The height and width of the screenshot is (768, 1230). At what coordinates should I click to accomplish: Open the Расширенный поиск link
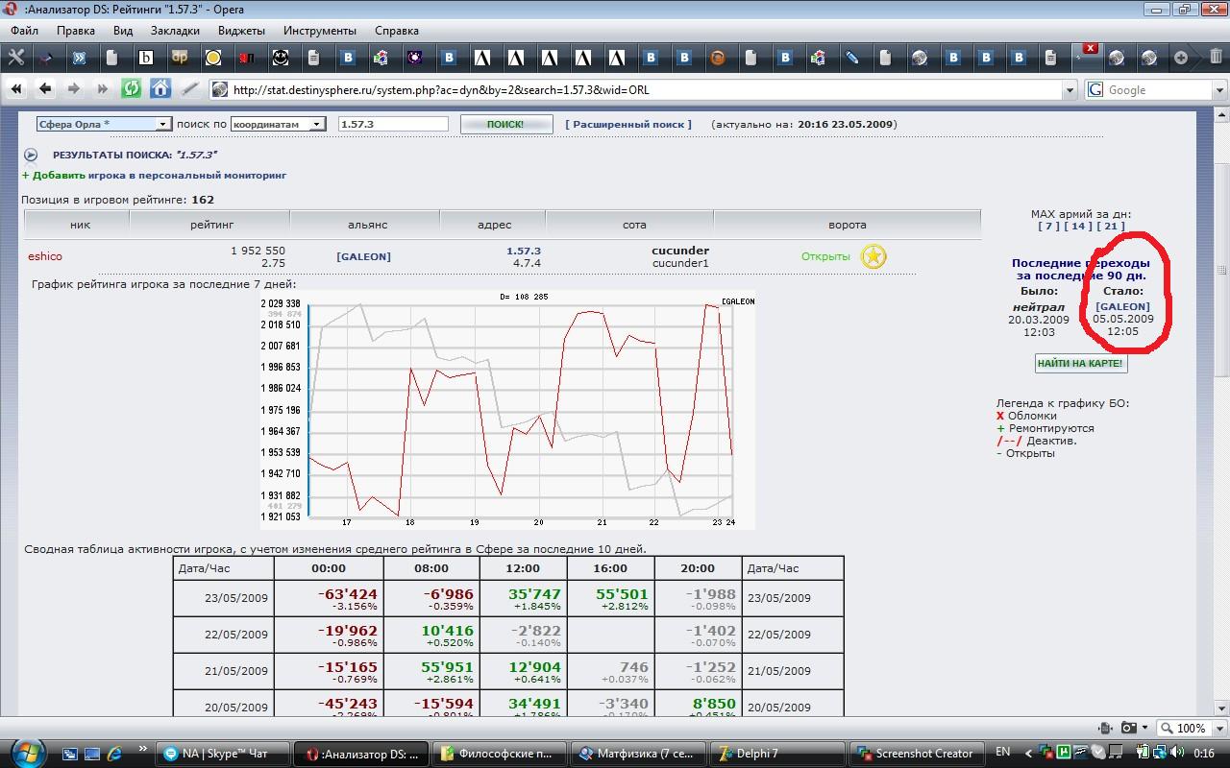point(628,124)
